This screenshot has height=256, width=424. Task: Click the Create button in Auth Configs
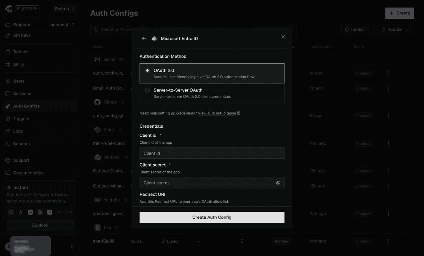(400, 13)
